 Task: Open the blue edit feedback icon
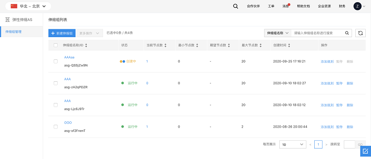click(x=365, y=151)
